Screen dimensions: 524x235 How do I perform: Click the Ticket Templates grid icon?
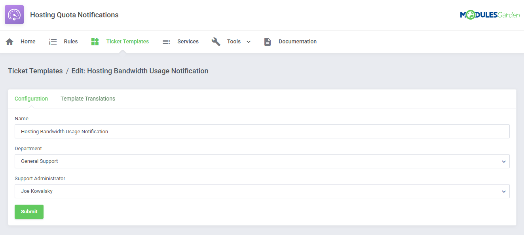click(x=95, y=41)
